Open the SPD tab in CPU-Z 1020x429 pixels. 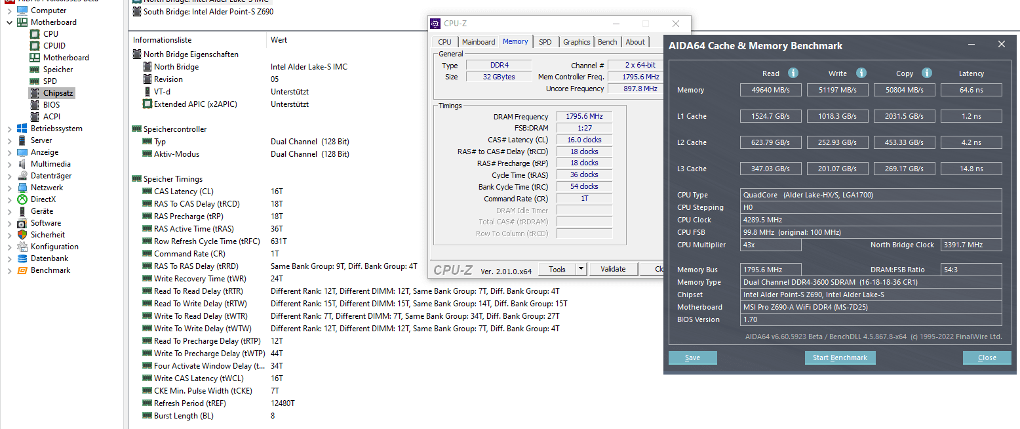coord(545,42)
